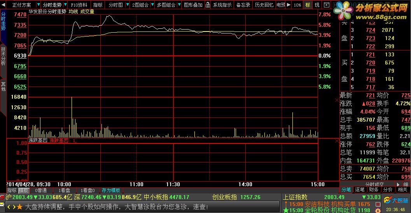Click the lock icon next to 图形叠加
This screenshot has height=213, width=411.
208,5
